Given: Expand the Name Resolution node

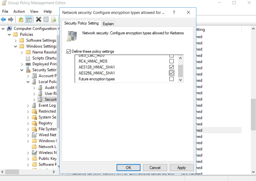Looking at the screenshot, I should (22, 52).
